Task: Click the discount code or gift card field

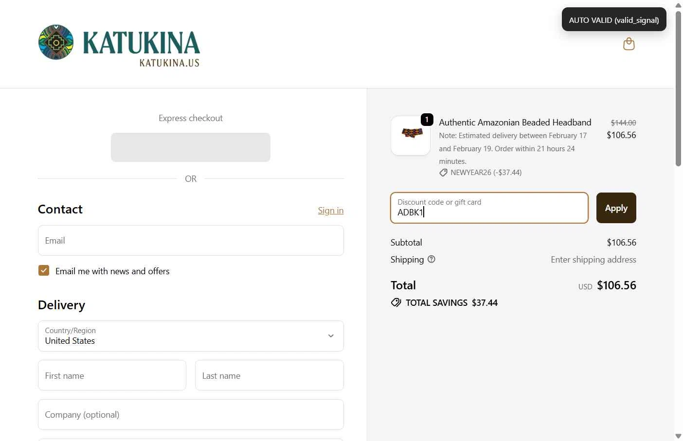Action: 489,208
